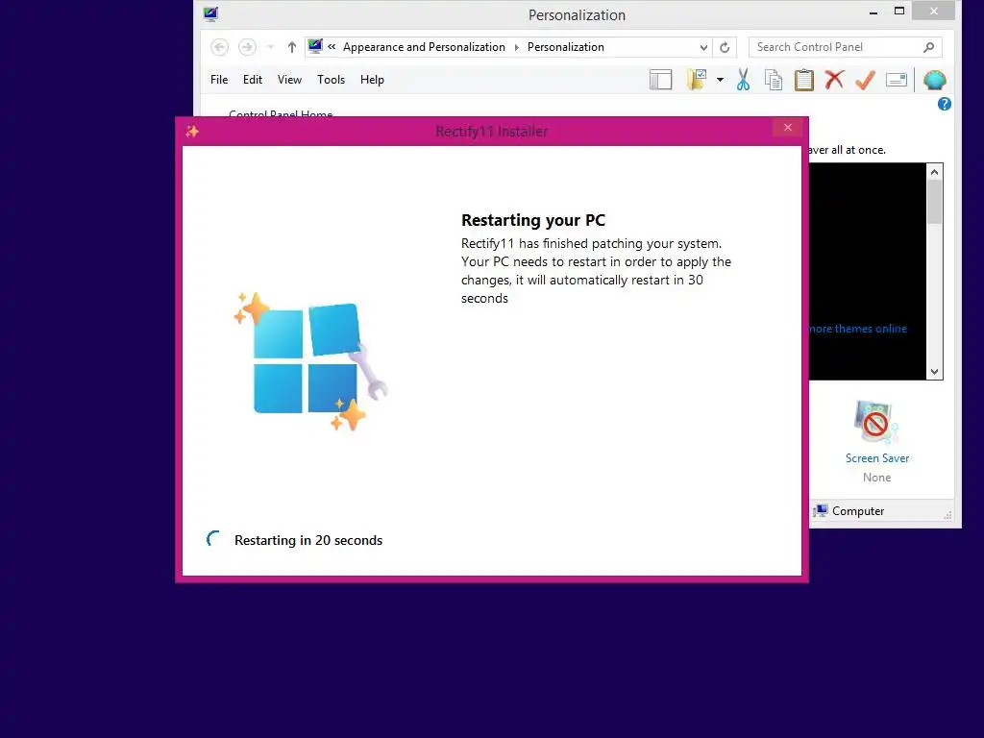The height and width of the screenshot is (738, 984).
Task: Click the get more themes online link
Action: (857, 329)
